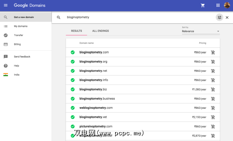Click availability check for bloginoptometry.com
The image size is (233, 141).
pyautogui.click(x=73, y=52)
